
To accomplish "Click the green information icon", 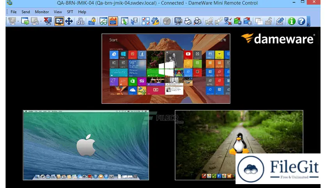I will click(x=291, y=21).
